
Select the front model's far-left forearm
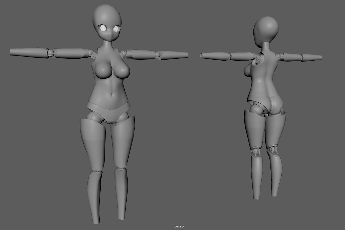point(28,52)
